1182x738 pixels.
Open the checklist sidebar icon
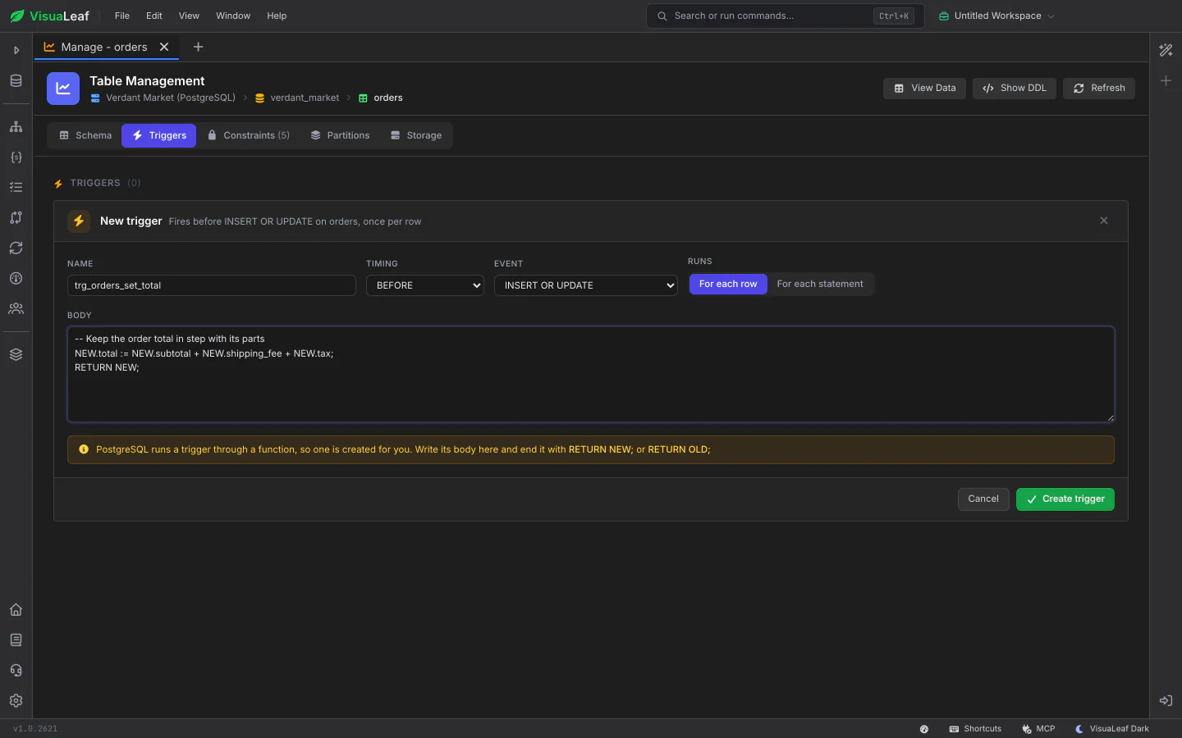coord(16,188)
